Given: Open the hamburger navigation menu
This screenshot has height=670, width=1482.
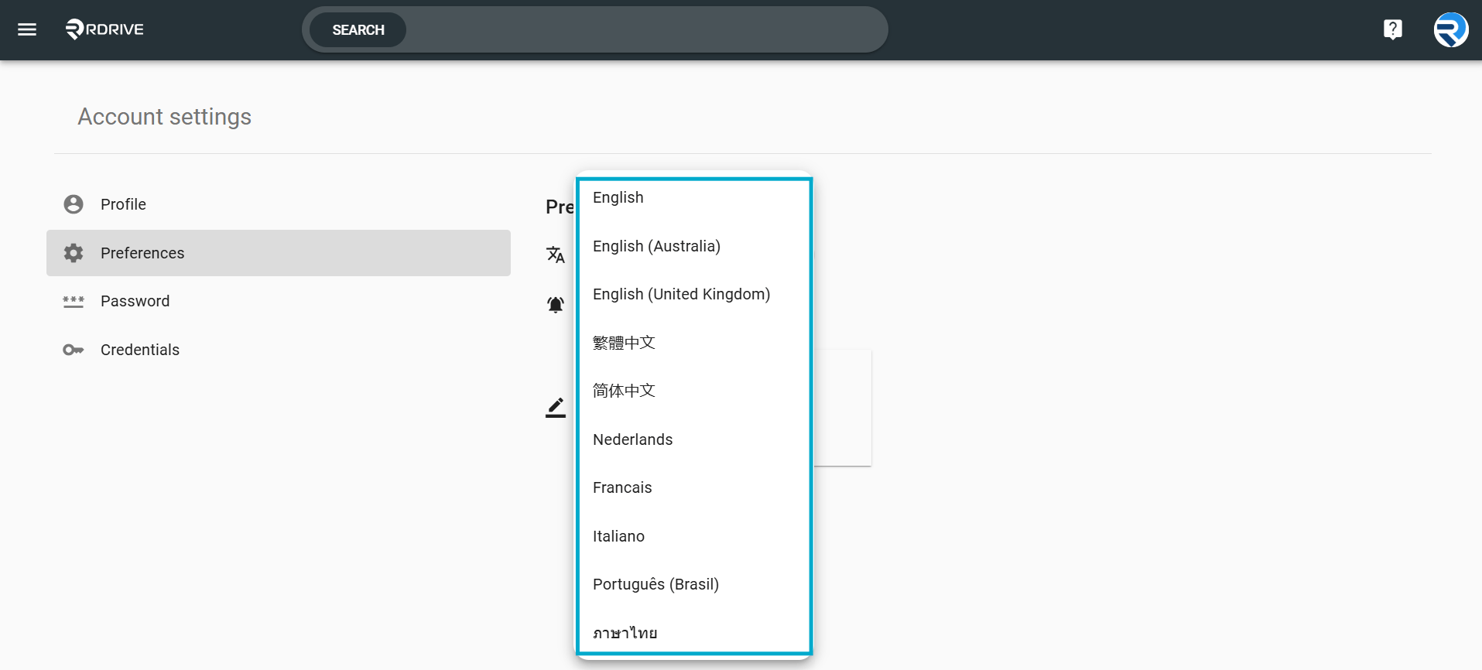Looking at the screenshot, I should click(x=27, y=29).
